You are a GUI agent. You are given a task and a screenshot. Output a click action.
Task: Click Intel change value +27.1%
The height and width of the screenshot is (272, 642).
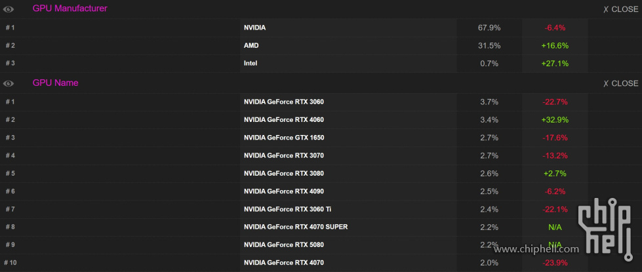[x=555, y=64]
